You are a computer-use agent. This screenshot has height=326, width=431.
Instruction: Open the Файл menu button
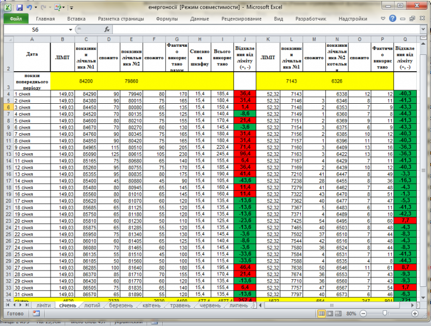(15, 18)
